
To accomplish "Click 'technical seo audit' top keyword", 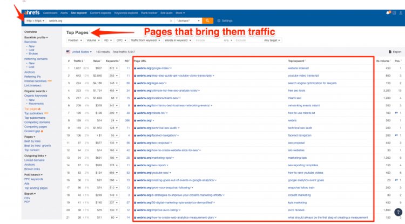I will 300,128.
